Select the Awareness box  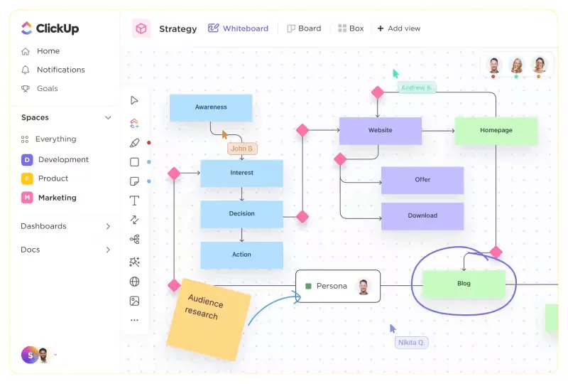(x=211, y=107)
